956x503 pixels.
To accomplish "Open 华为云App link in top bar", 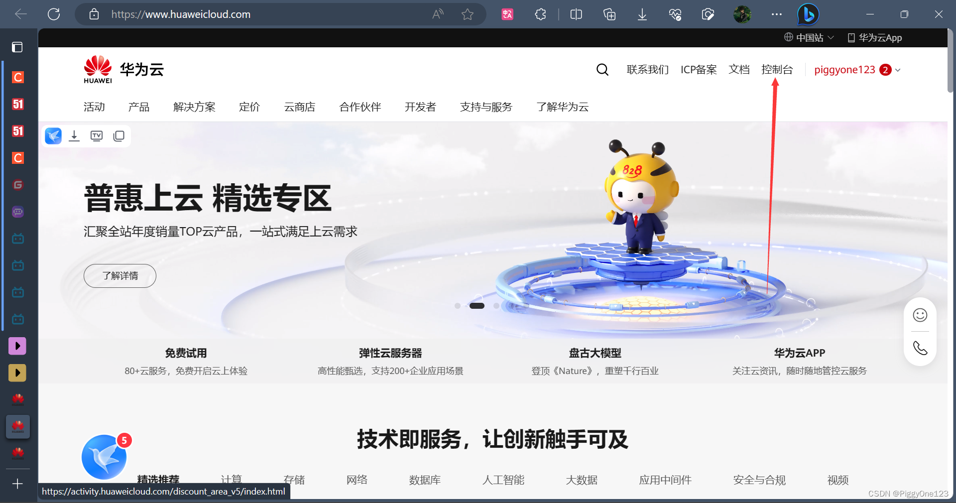I will point(875,38).
